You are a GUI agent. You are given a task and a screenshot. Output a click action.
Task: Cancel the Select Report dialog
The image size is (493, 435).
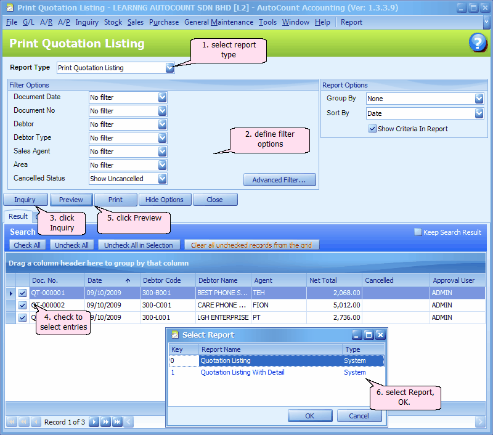(x=359, y=416)
